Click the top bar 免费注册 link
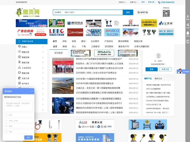Viewport: 190px width, 142px height. coord(151,2)
